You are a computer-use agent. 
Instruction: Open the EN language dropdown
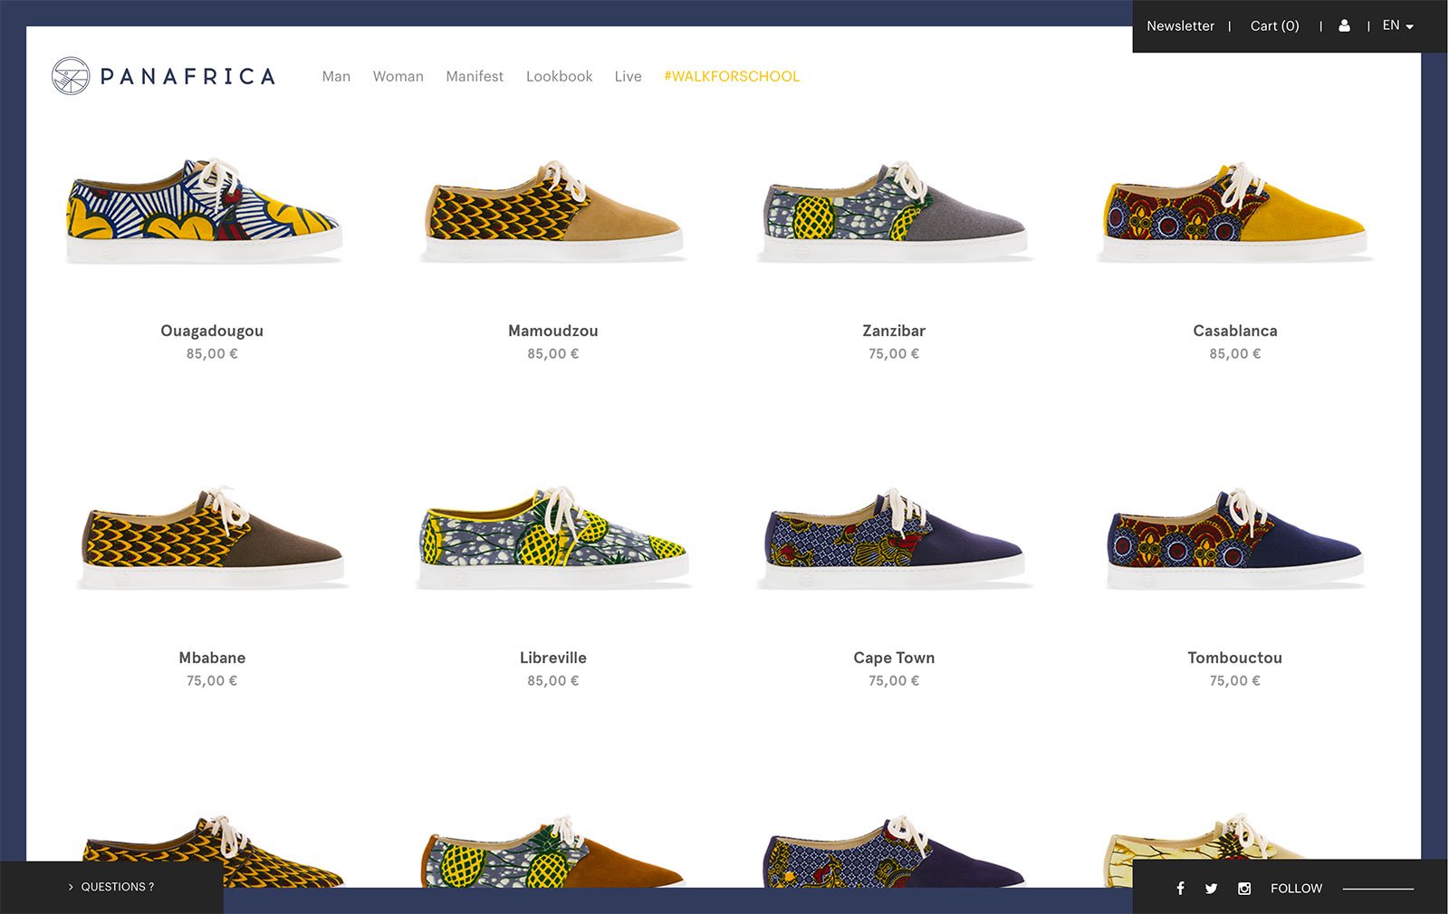pyautogui.click(x=1397, y=26)
